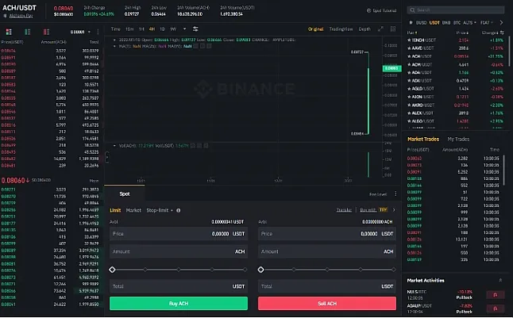Click the Spot Tutorial link
The image size is (513, 318).
(384, 11)
